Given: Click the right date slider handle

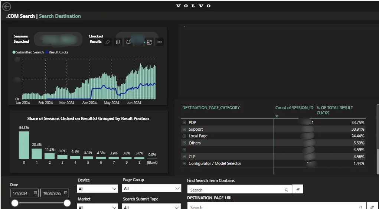Looking at the screenshot, I should [x=67, y=203].
